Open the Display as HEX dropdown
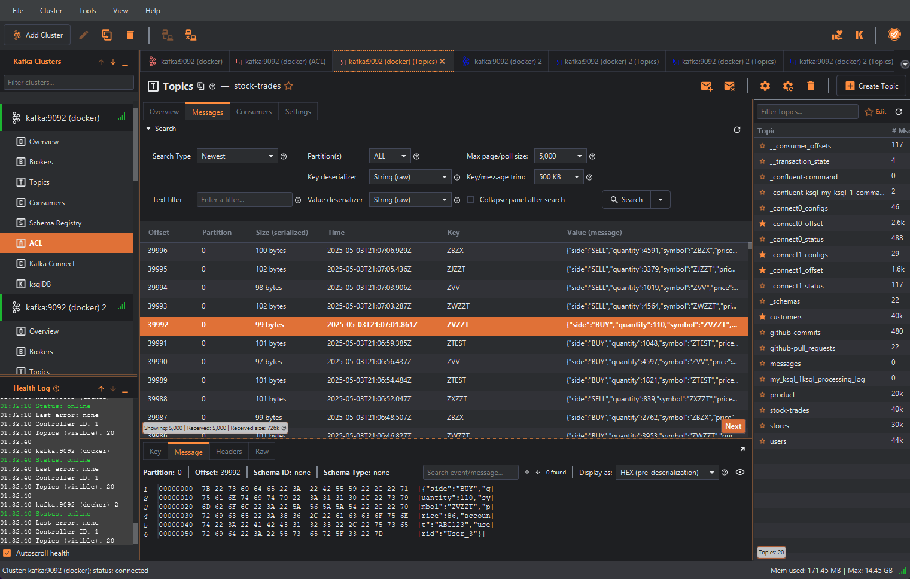The width and height of the screenshot is (910, 579). (x=667, y=473)
